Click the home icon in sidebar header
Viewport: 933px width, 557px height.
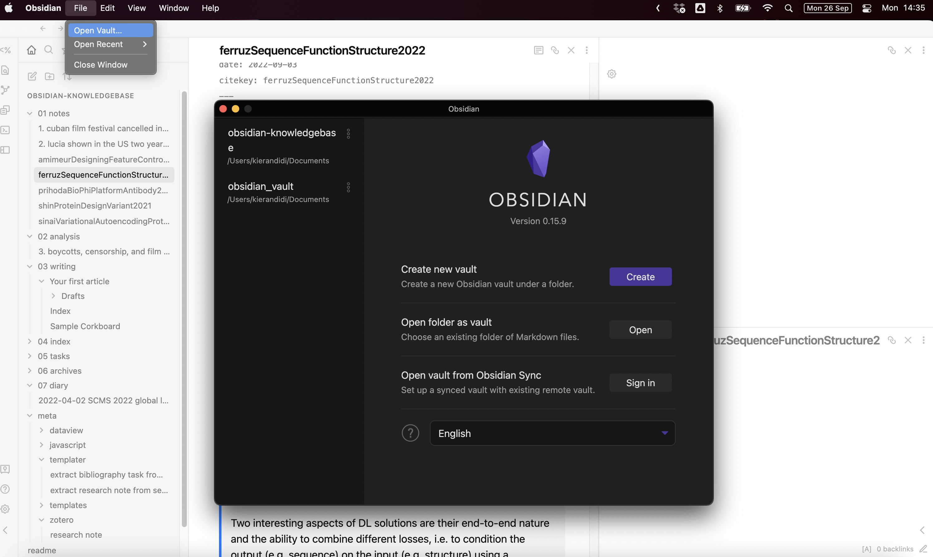32,50
